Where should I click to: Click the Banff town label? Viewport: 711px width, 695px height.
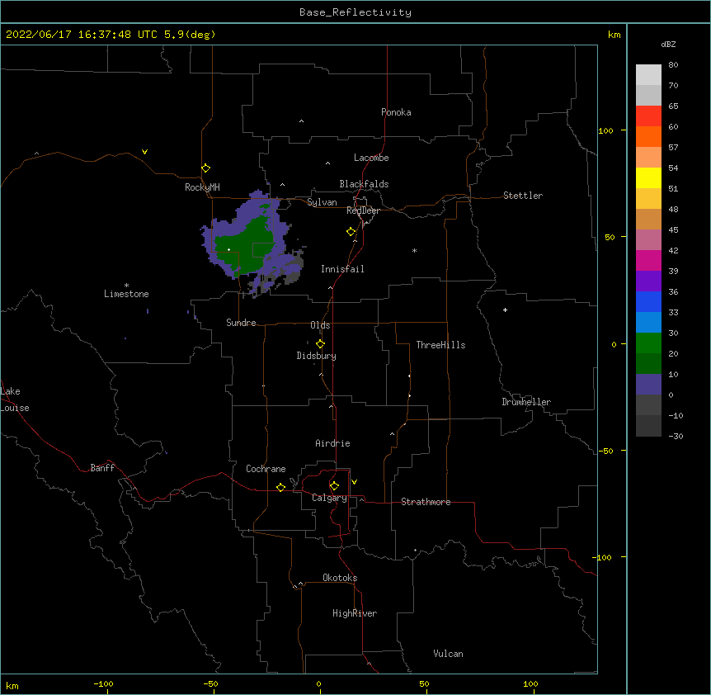pyautogui.click(x=102, y=468)
